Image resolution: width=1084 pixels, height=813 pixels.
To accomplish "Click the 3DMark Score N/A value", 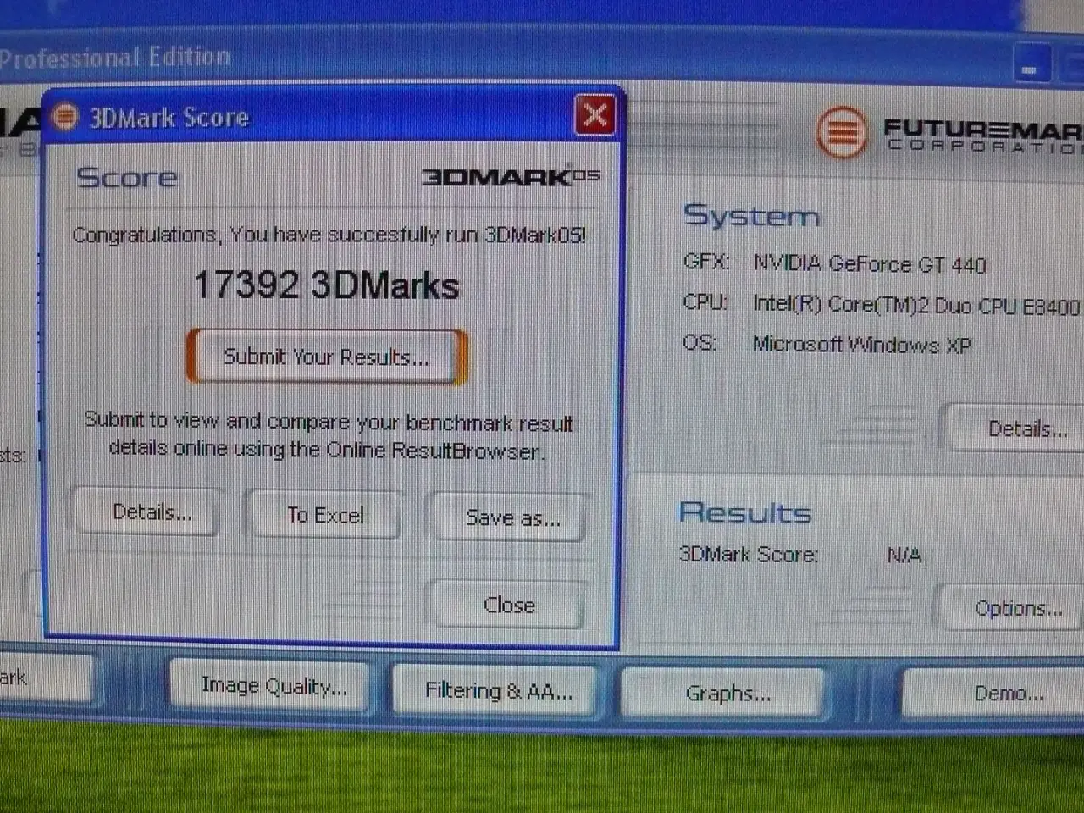I will [904, 555].
